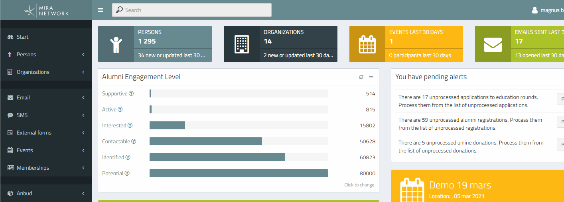This screenshot has width=564, height=202.
Task: Click the envelope icon on Emails Sent card
Action: click(493, 44)
